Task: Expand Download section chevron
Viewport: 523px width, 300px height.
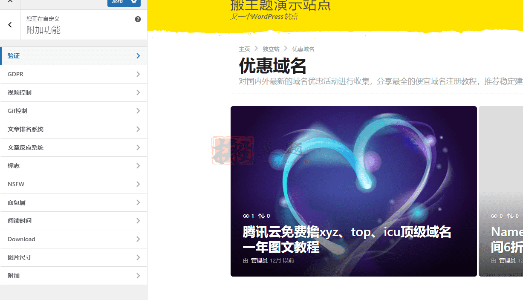Action: (x=138, y=239)
